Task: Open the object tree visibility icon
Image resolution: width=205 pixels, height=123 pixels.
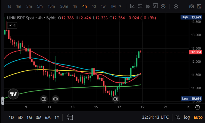Action: tap(140, 6)
